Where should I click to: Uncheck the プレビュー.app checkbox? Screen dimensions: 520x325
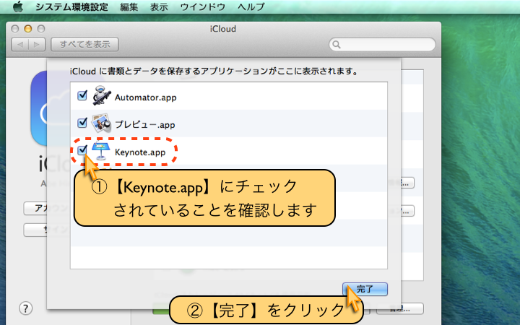(82, 123)
